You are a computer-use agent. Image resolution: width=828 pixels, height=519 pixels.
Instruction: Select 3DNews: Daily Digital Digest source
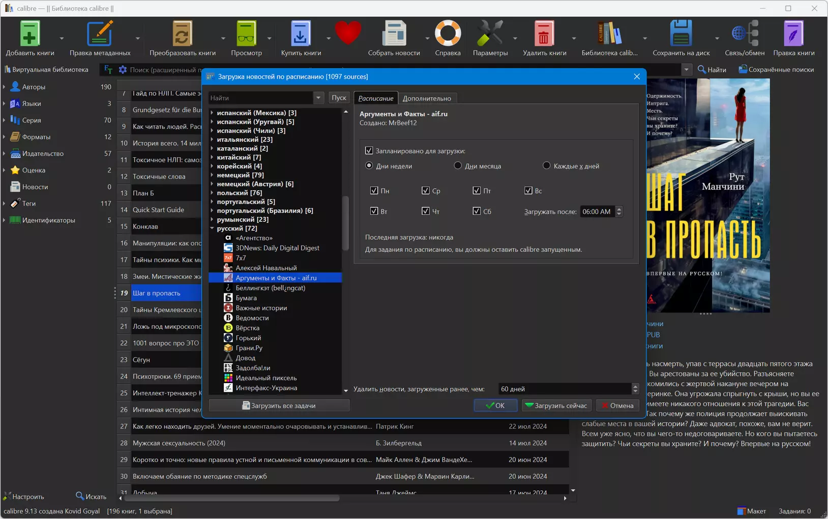[277, 248]
